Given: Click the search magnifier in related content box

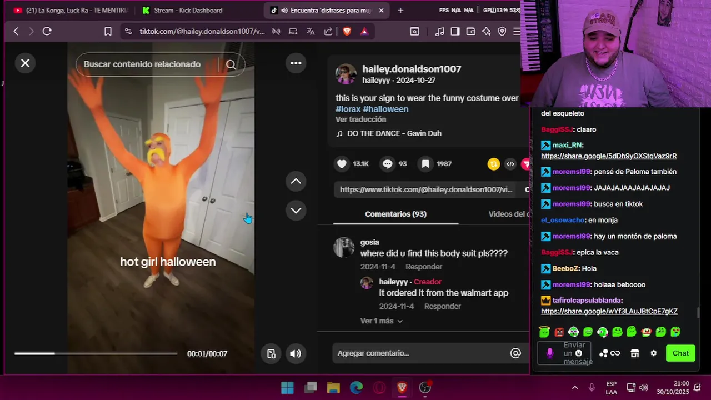Looking at the screenshot, I should [x=231, y=64].
